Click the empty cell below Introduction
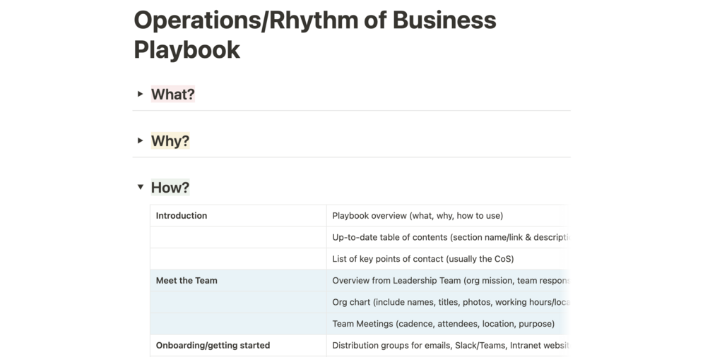 (238, 238)
